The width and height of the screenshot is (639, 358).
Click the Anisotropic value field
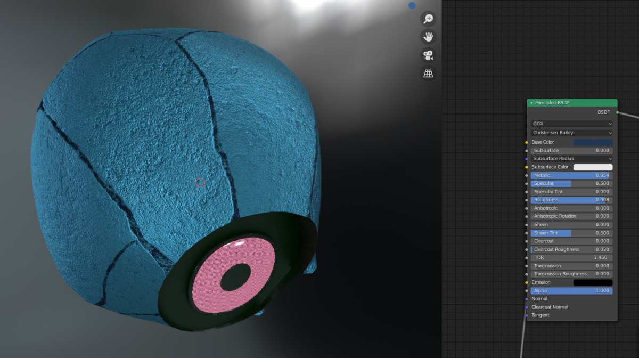(572, 208)
